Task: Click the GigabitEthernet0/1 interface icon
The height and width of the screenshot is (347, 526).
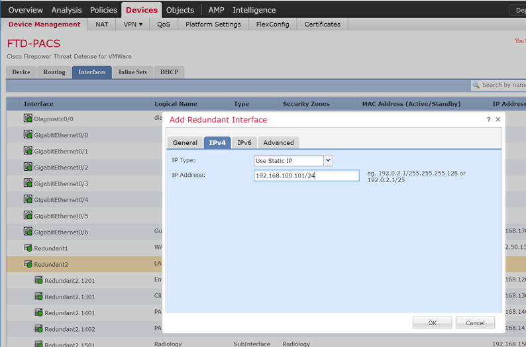Action: (x=28, y=150)
